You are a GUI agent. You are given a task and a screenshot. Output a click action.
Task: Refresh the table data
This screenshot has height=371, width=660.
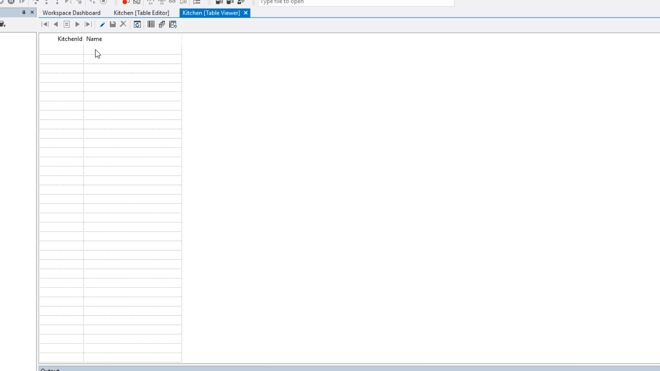(x=137, y=24)
